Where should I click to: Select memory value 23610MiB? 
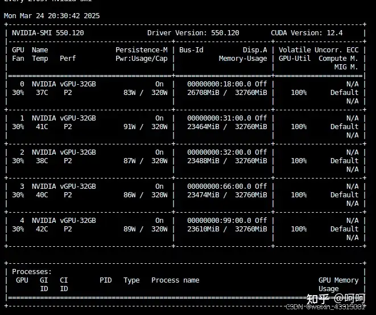[203, 229]
